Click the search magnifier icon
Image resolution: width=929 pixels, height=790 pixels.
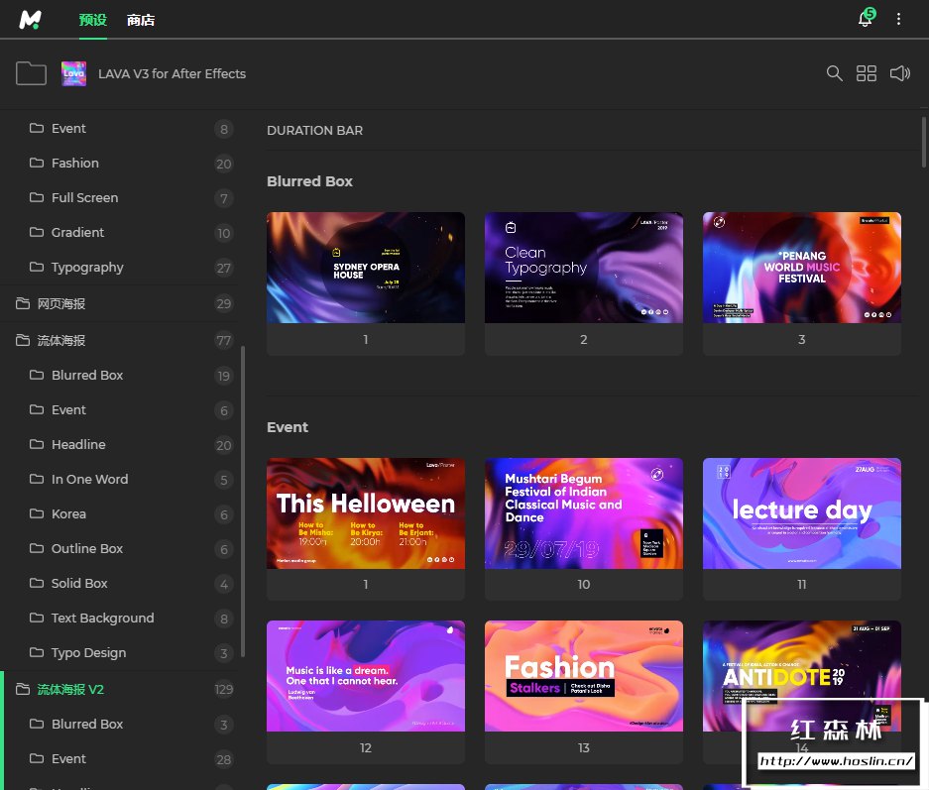coord(835,73)
